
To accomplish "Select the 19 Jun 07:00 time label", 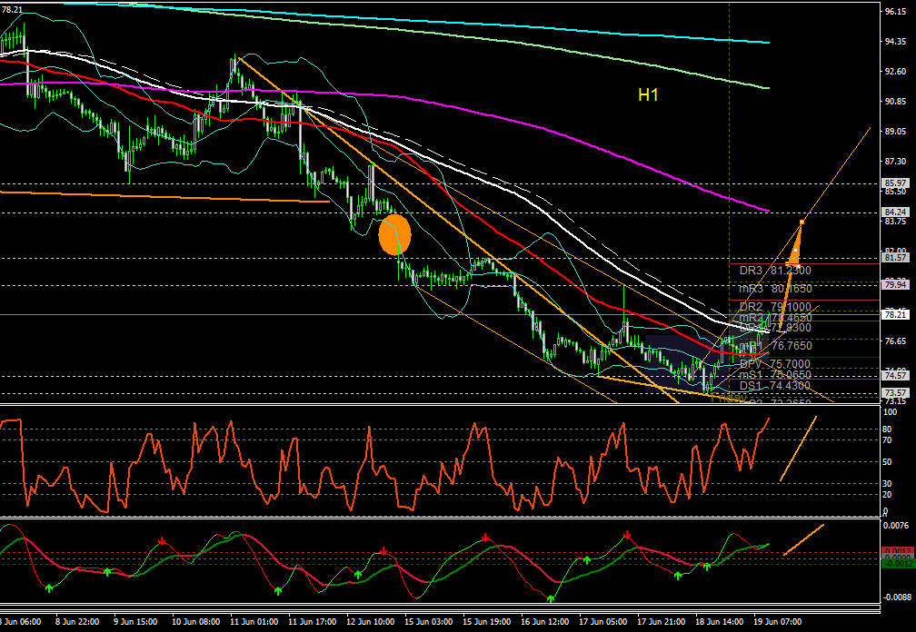I will [777, 621].
